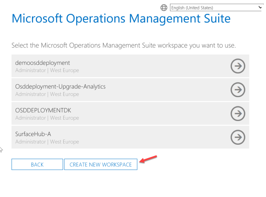The image size is (266, 197).
Task: Click the arrow icon for OSDDEPLOYMENTDK
Action: point(238,114)
